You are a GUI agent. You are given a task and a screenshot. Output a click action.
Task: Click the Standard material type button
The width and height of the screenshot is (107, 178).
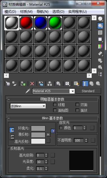coord(88,91)
